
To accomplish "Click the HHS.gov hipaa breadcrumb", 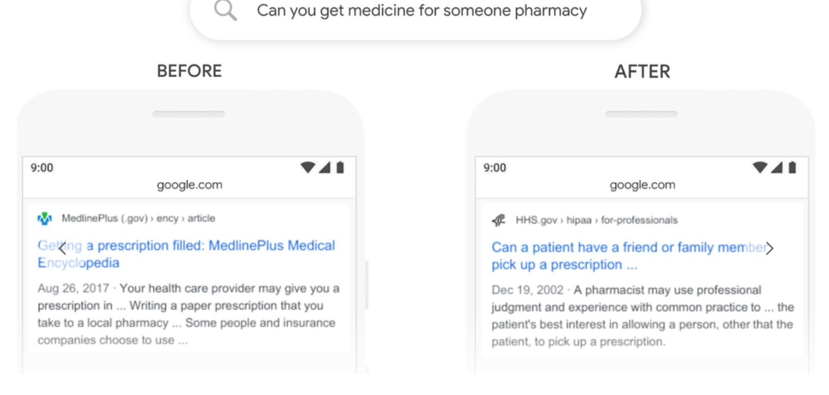I will pos(596,220).
